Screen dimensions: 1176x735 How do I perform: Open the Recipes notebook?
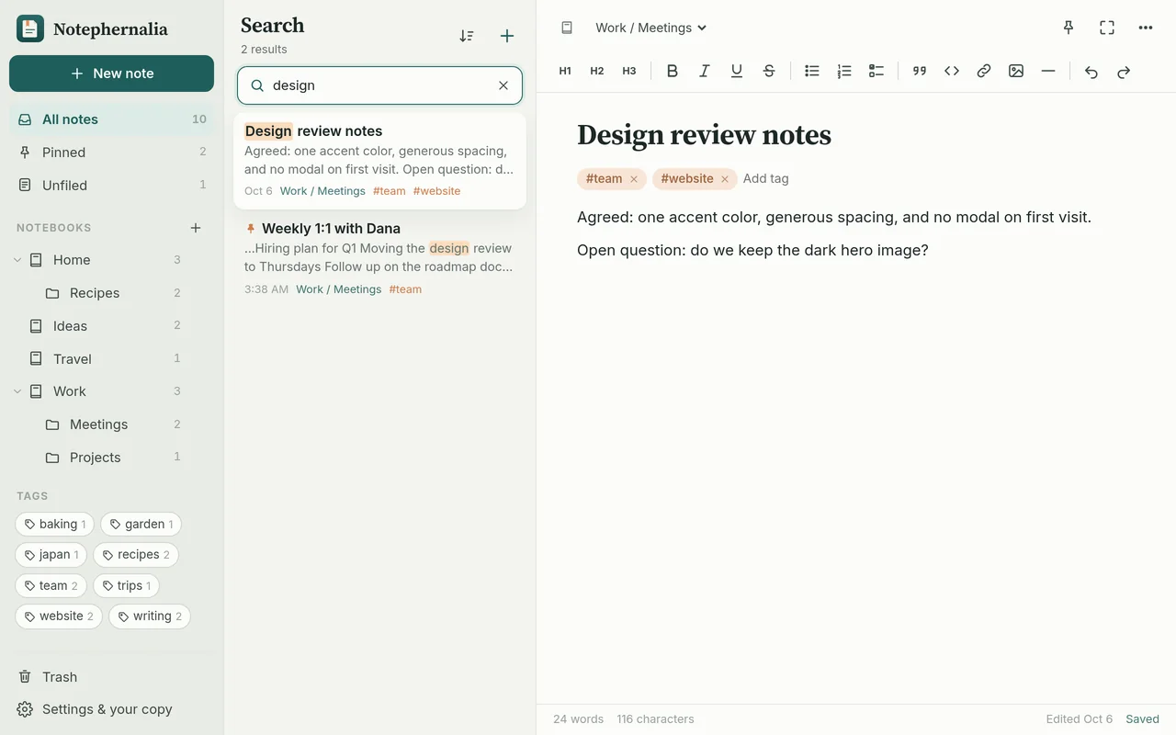pos(111,293)
